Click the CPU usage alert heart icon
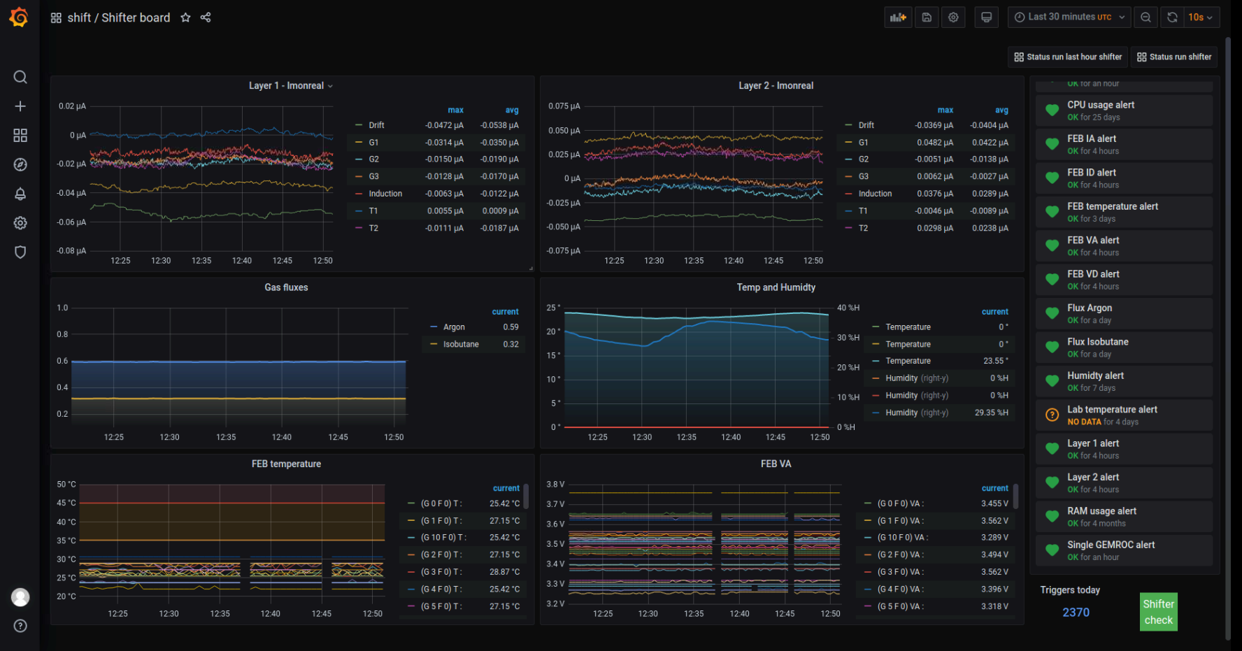The width and height of the screenshot is (1242, 651). coord(1052,110)
